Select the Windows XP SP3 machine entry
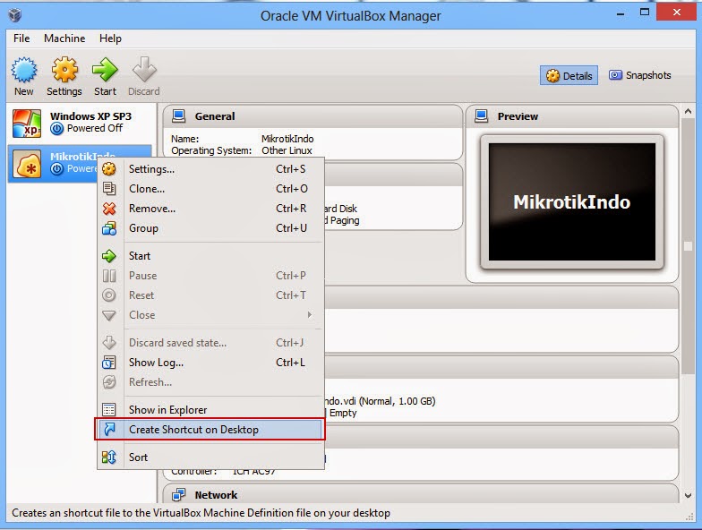 pos(81,124)
